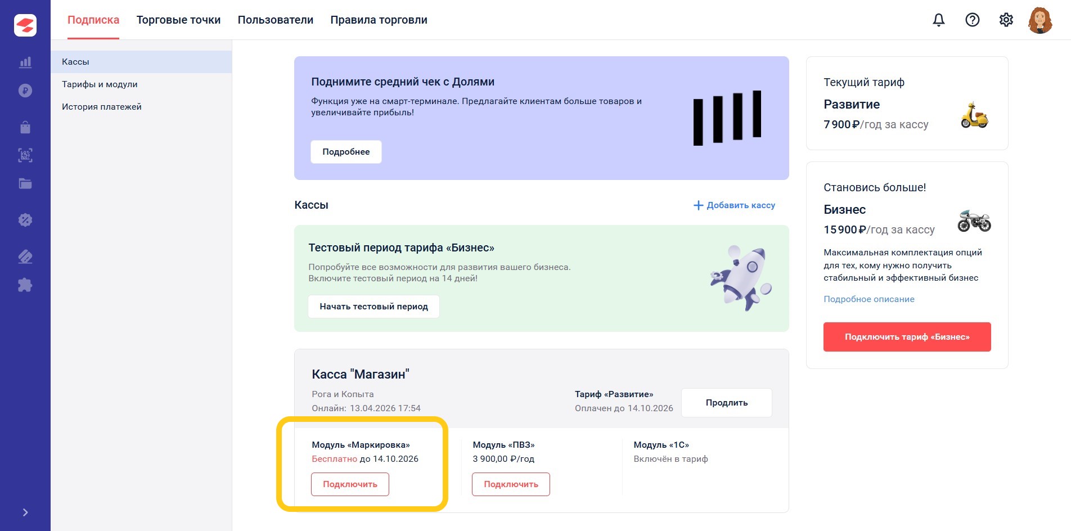Open the user profile avatar
This screenshot has height=531, width=1071.
point(1040,20)
